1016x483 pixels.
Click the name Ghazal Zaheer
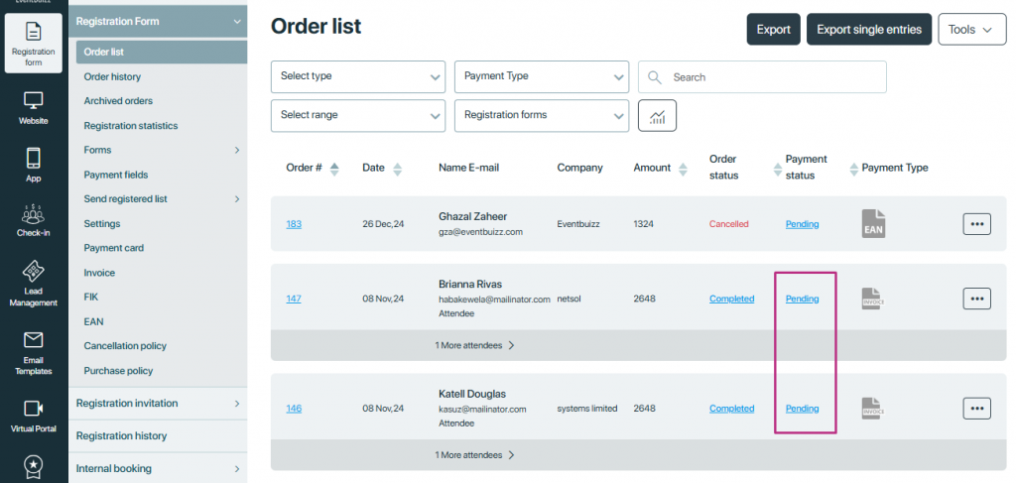click(x=473, y=216)
